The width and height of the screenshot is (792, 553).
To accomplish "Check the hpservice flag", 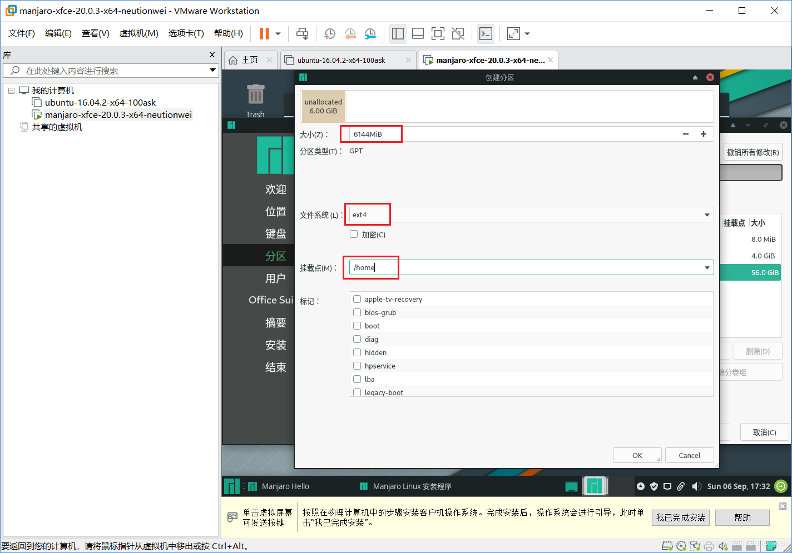I will (x=357, y=366).
